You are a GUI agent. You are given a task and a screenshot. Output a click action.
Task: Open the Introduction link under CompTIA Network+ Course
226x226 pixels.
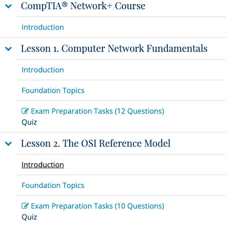click(42, 27)
